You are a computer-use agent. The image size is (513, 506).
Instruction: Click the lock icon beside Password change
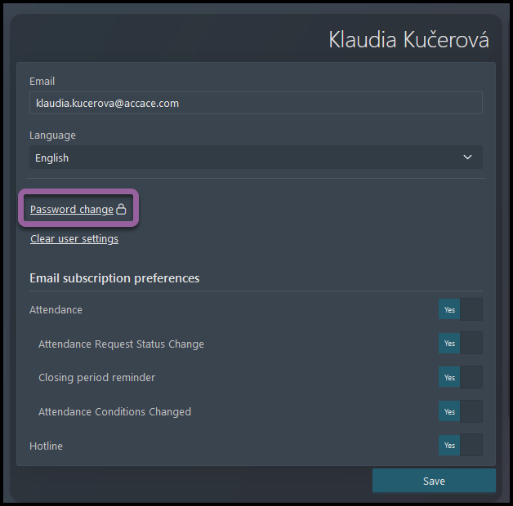[121, 209]
